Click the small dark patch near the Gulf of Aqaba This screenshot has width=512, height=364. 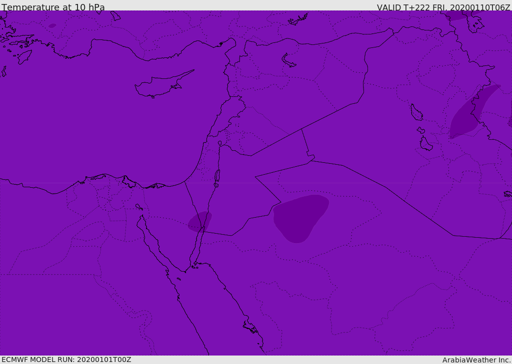(199, 222)
